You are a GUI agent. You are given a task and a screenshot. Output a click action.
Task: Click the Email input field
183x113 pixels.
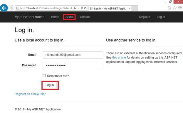tap(73, 55)
